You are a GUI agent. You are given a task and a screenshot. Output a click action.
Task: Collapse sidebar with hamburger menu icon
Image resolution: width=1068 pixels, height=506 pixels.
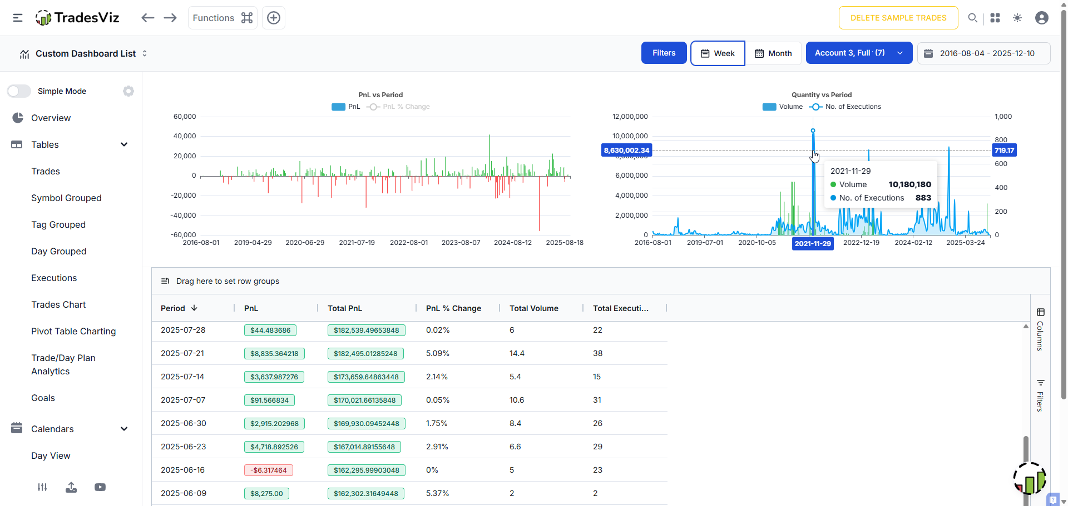[18, 18]
